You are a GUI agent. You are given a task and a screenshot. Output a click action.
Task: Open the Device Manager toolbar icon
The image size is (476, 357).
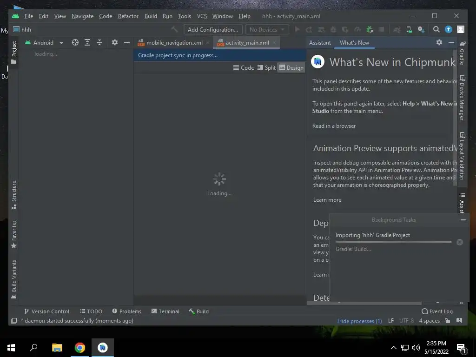(x=409, y=29)
